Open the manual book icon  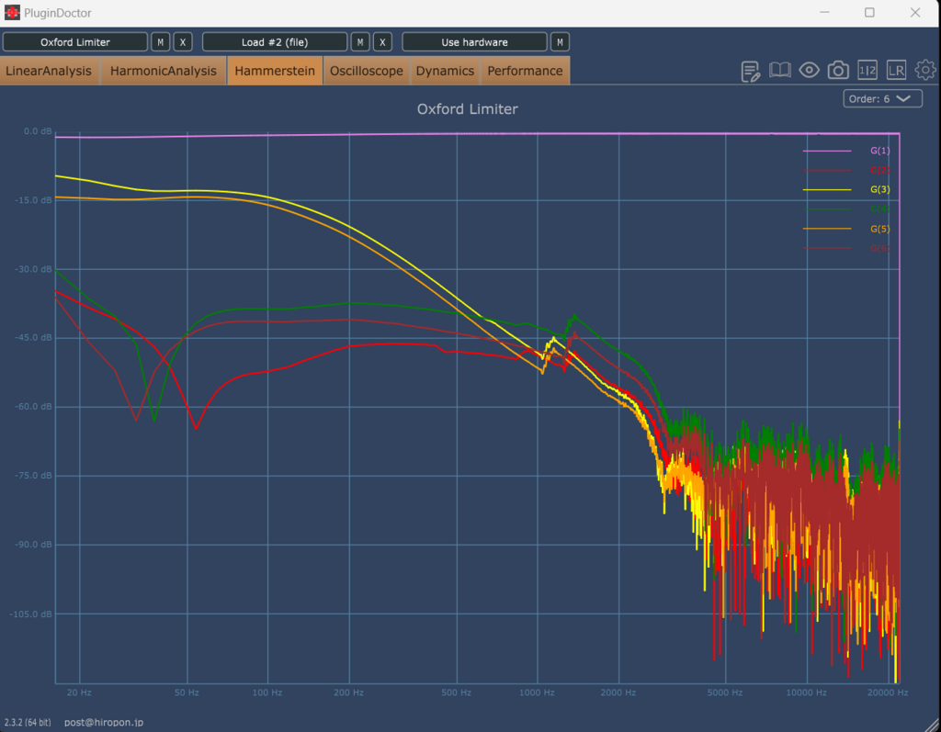coord(779,71)
